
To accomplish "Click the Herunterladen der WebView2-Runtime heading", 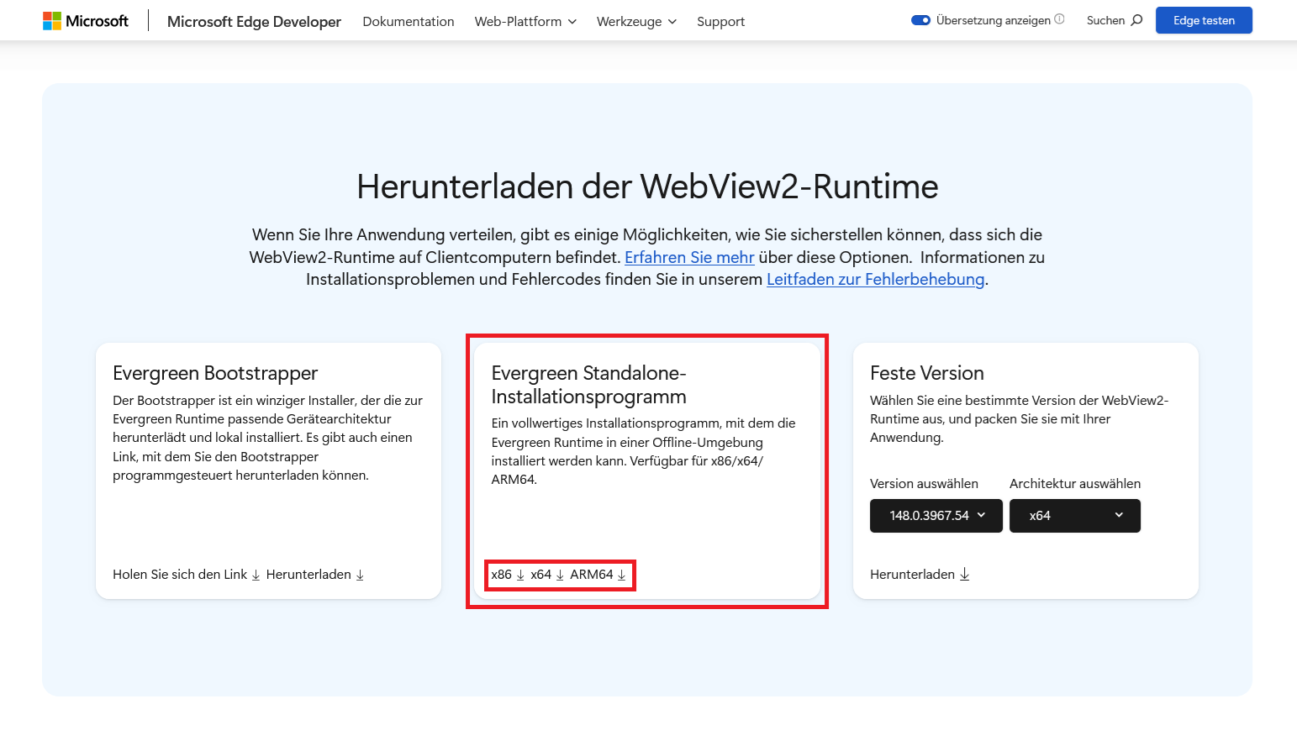I will 647,187.
